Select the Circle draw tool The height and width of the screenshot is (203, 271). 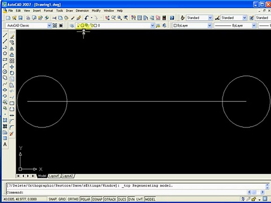[x=5, y=72]
